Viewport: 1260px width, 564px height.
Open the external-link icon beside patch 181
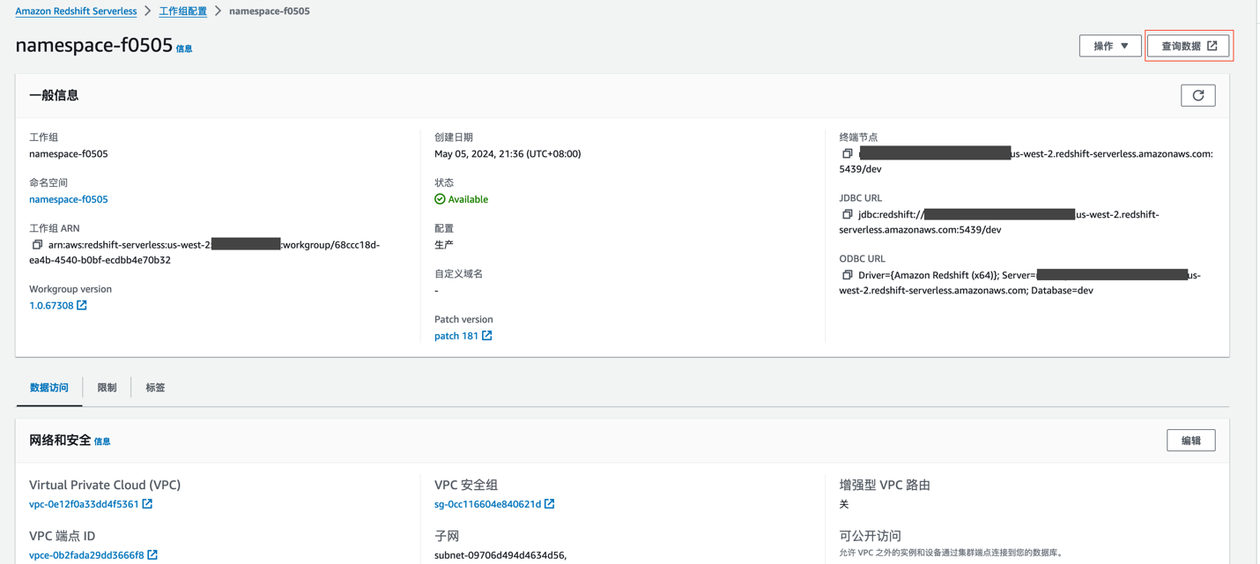pos(487,336)
